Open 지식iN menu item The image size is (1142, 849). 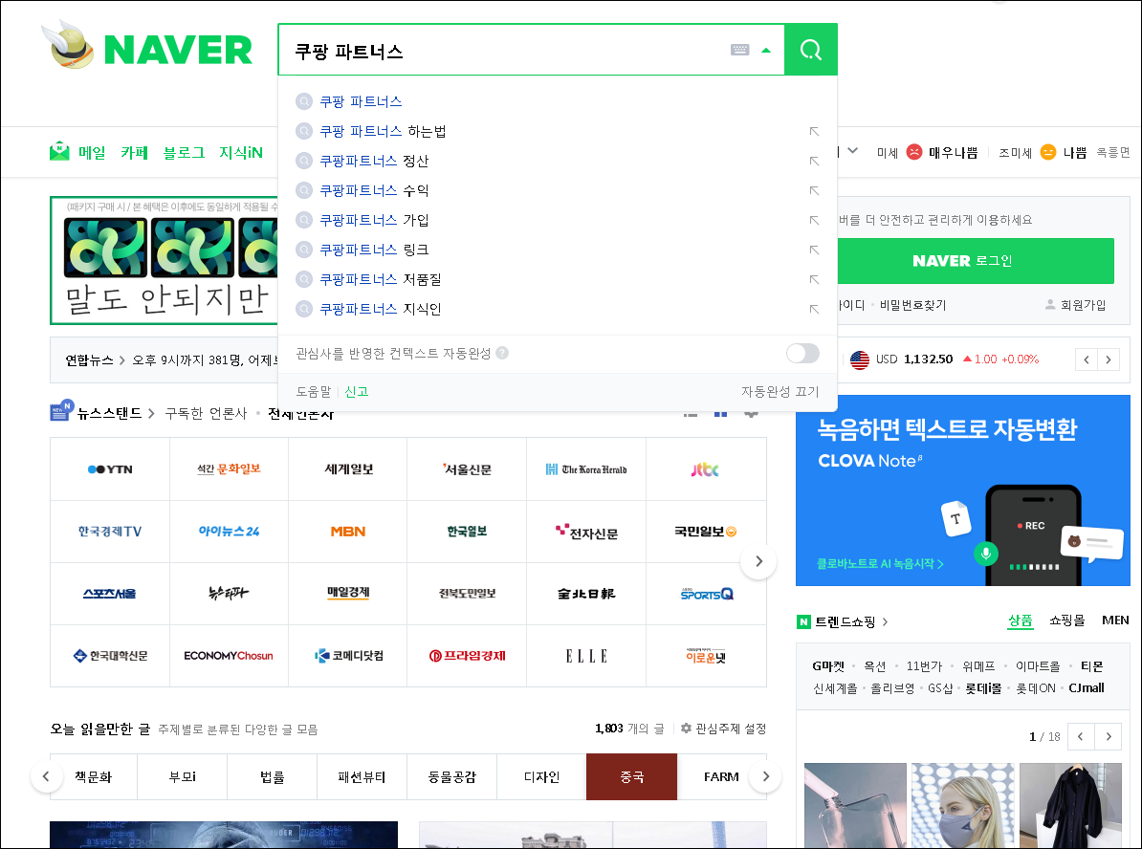(x=241, y=152)
